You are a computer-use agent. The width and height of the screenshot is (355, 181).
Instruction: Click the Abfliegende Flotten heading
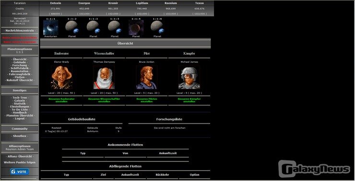point(125,166)
